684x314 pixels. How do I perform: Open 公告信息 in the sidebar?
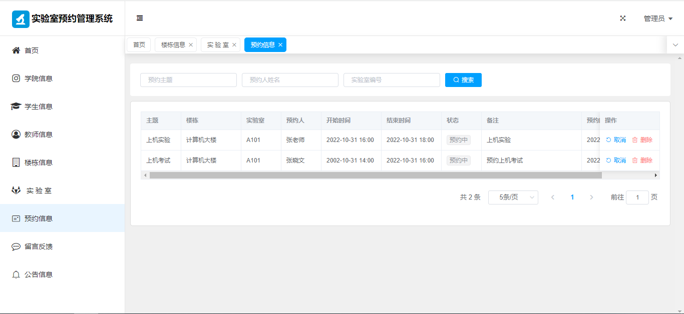[38, 274]
